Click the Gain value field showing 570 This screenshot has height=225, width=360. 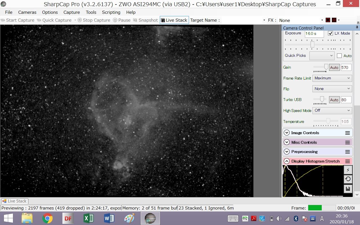[346, 67]
